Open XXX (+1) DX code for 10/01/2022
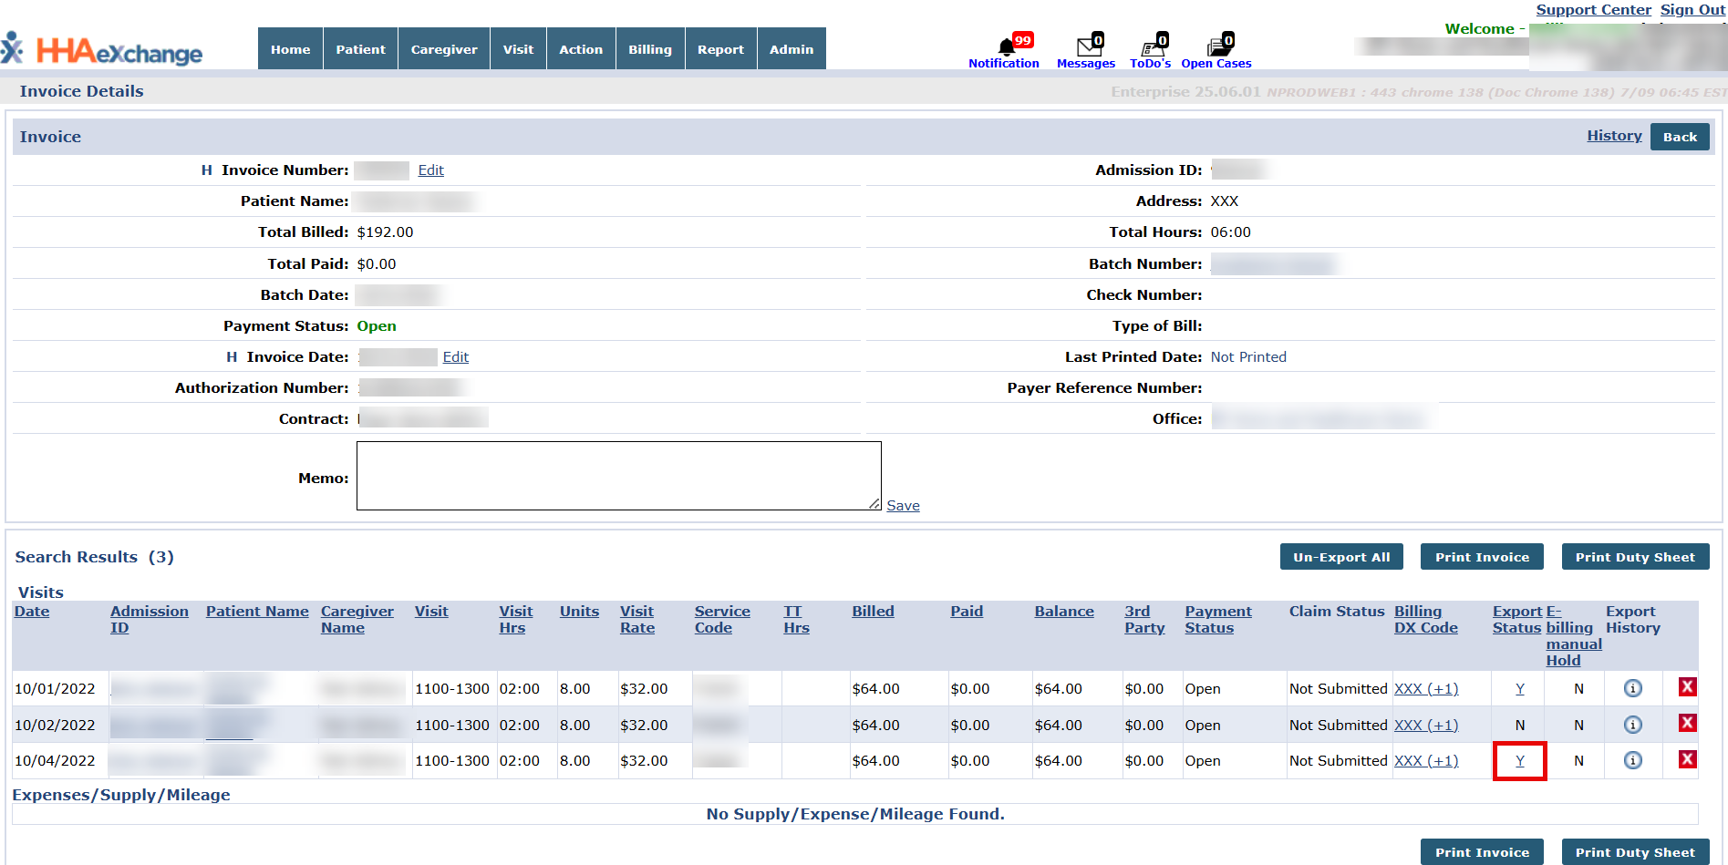Screen dimensions: 1728x865 [1426, 689]
